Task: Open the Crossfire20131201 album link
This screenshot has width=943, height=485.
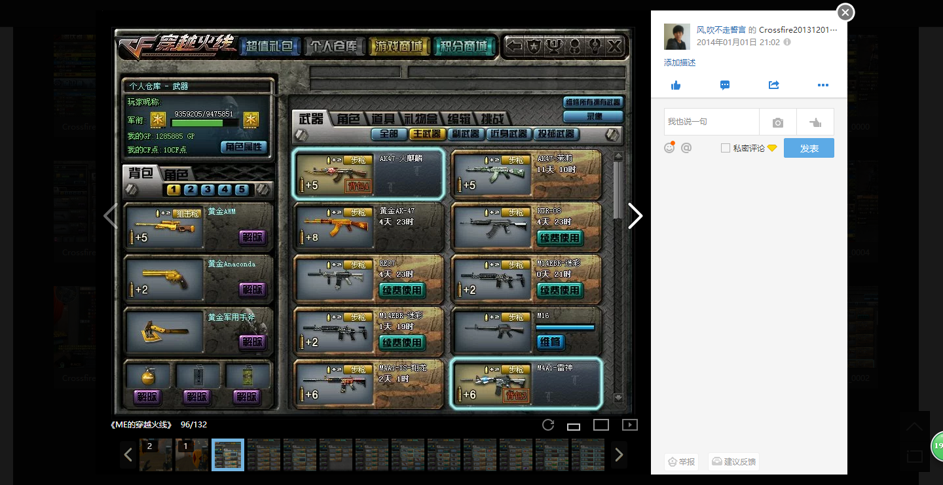Action: (798, 30)
